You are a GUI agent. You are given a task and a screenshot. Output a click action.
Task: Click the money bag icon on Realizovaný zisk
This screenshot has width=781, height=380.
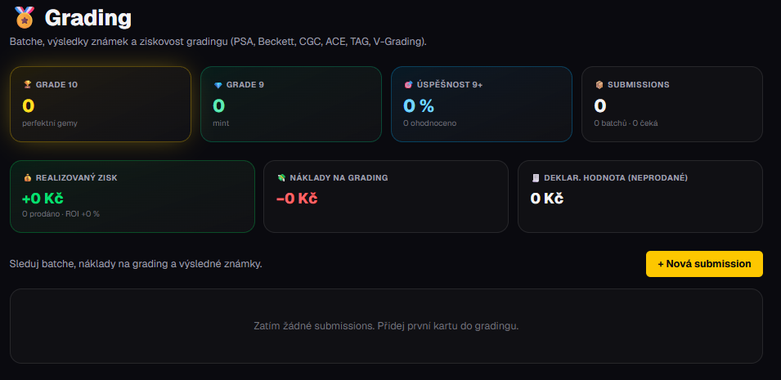[27, 178]
